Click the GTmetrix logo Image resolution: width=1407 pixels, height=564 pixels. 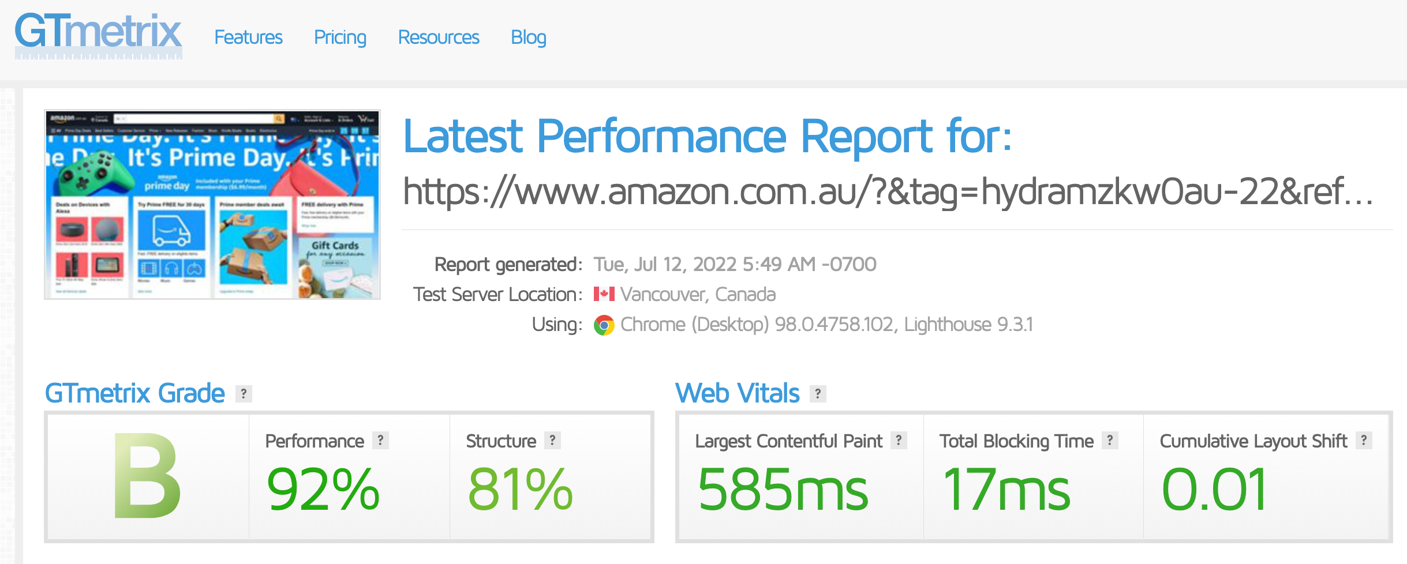[x=98, y=36]
